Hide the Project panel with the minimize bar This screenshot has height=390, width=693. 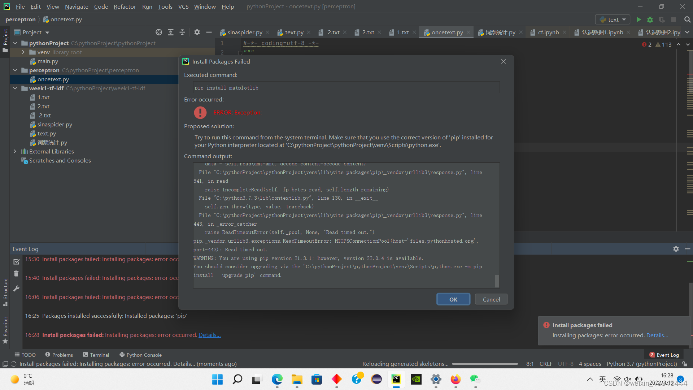pos(209,32)
